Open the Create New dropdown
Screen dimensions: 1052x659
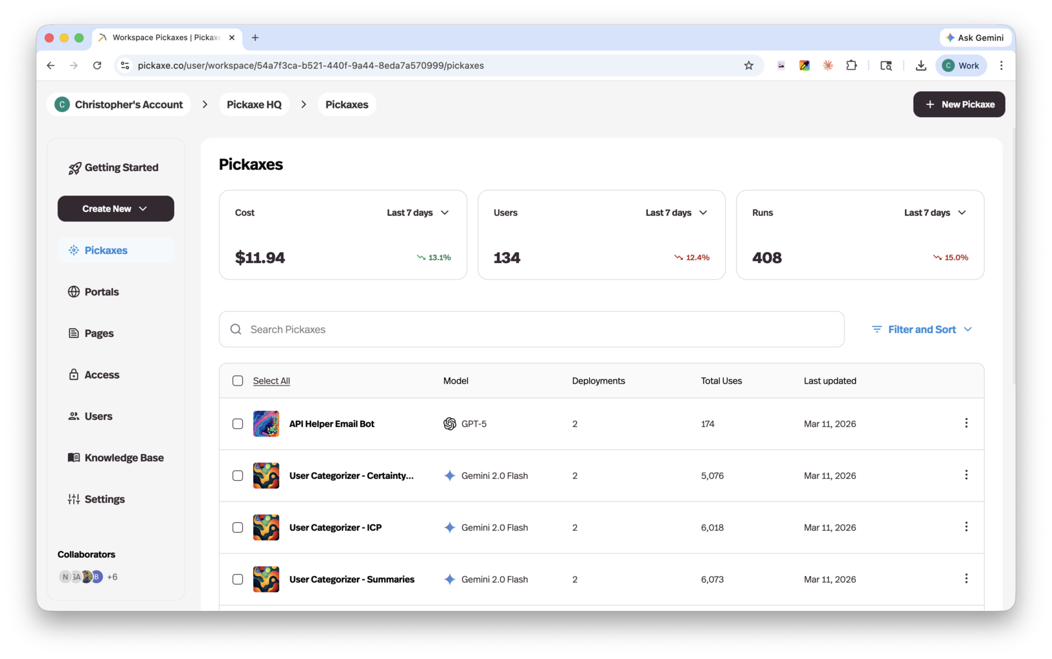tap(115, 209)
